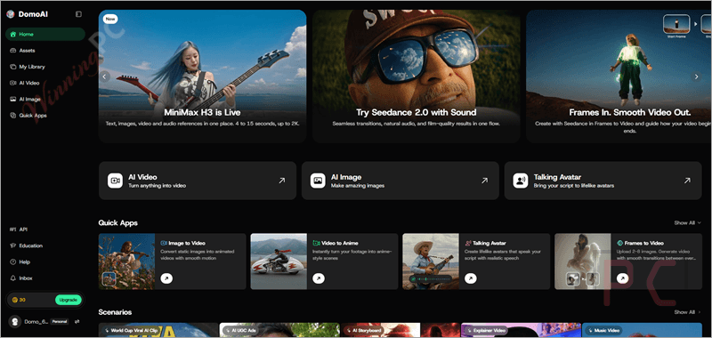Screen dimensions: 712x338
Task: Open Assets in the sidebar
Action: pos(45,51)
